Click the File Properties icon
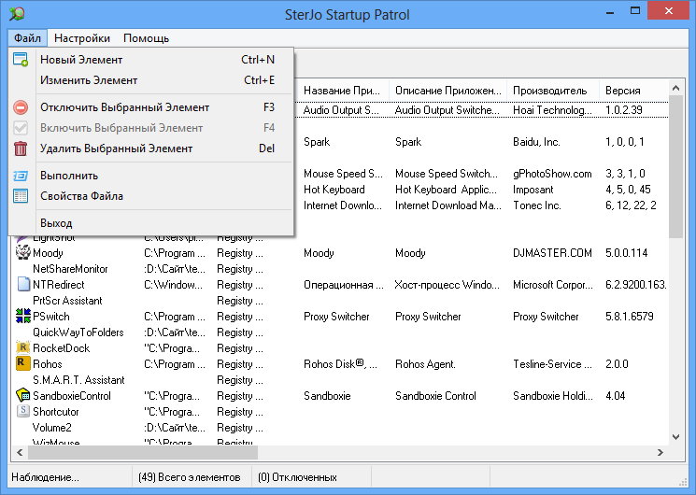This screenshot has width=696, height=495. coord(21,196)
